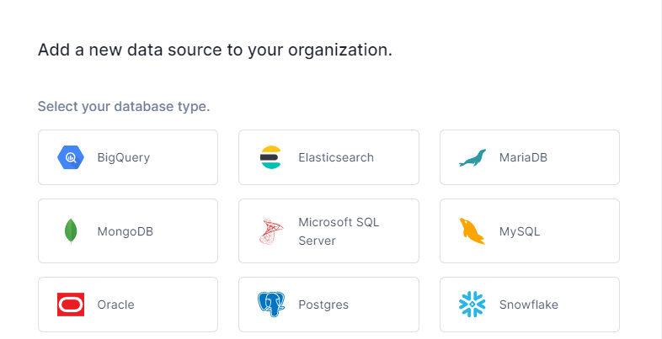Click the green MongoDB leaf icon
The height and width of the screenshot is (339, 662).
[71, 231]
